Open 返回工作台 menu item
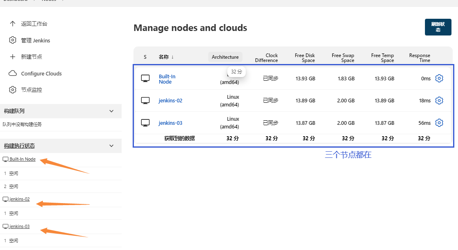 click(34, 24)
